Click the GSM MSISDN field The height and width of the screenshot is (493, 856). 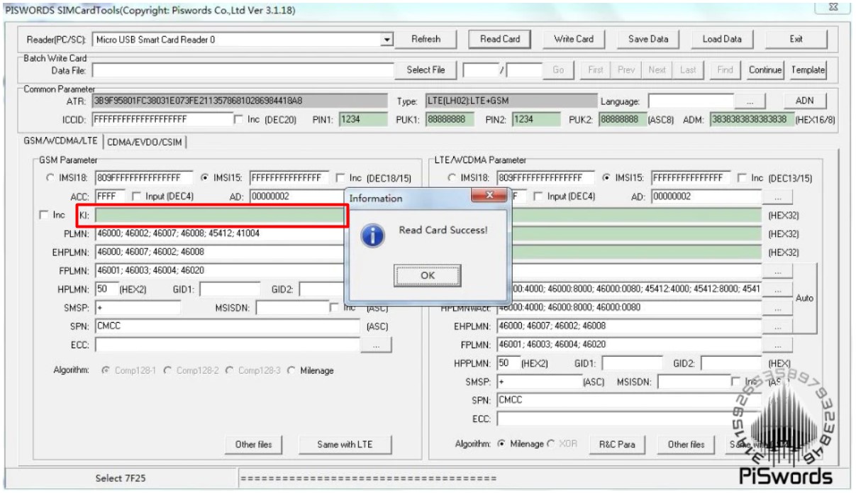tap(291, 308)
